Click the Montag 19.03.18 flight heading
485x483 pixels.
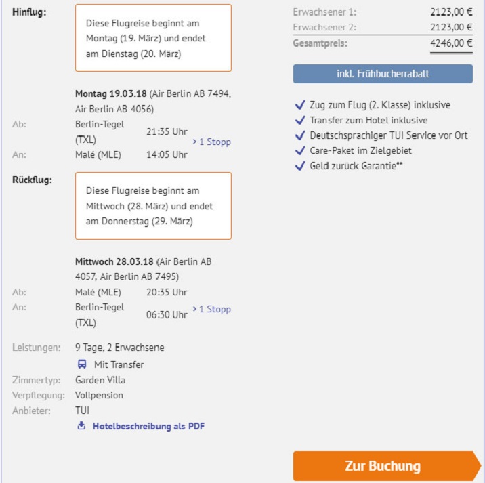pos(111,93)
